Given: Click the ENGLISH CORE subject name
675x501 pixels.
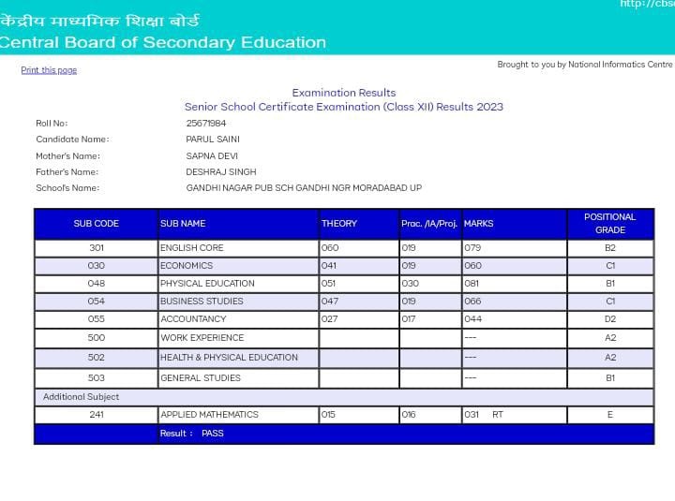Looking at the screenshot, I should (192, 248).
